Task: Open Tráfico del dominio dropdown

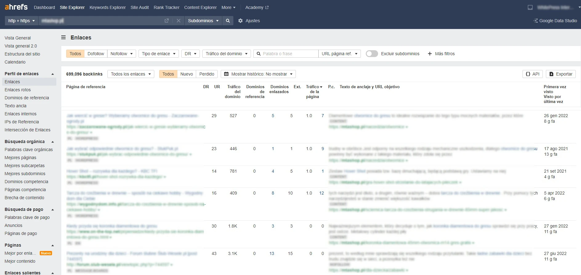Action: tap(227, 54)
